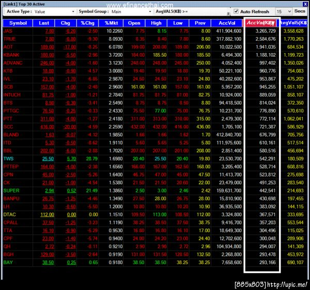
Task: Select the CK symbol
Action: (7, 183)
